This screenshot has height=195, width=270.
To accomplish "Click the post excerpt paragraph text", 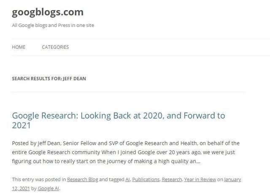I will 126,152.
